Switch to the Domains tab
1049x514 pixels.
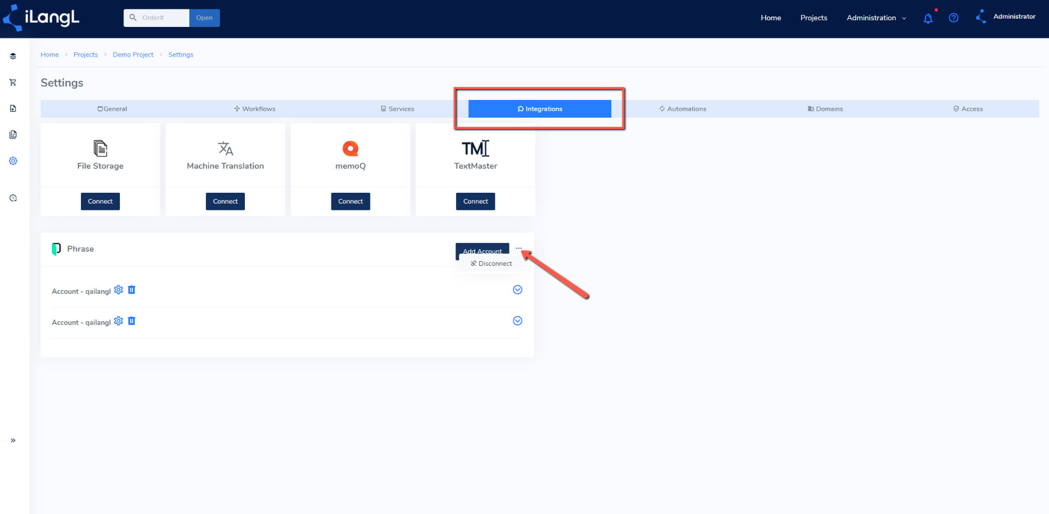point(825,109)
